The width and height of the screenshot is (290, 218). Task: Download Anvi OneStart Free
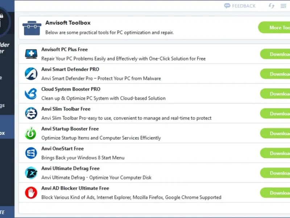click(x=275, y=153)
